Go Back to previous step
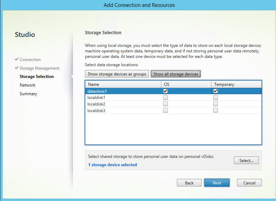The height and width of the screenshot is (201, 276). [189, 183]
